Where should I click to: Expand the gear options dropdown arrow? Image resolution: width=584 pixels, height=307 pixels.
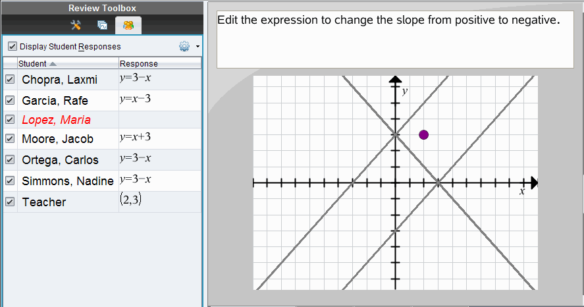pyautogui.click(x=198, y=47)
